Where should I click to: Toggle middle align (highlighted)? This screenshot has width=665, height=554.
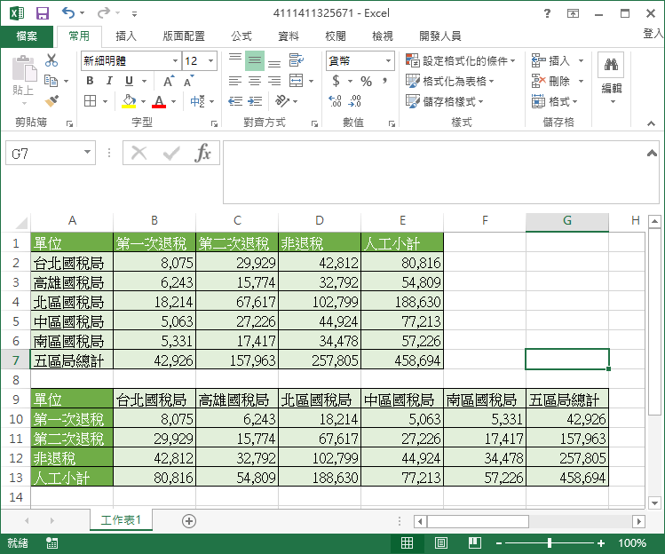(x=255, y=60)
